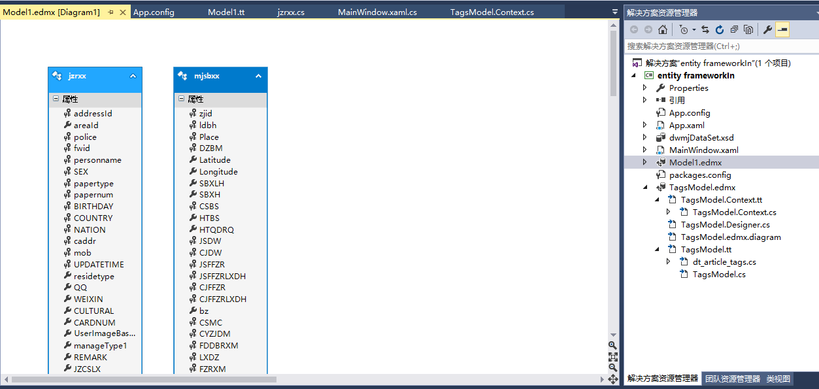Select the 解决方案资源管理器 bottom tab
Viewport: 819px width, 389px height.
click(663, 379)
